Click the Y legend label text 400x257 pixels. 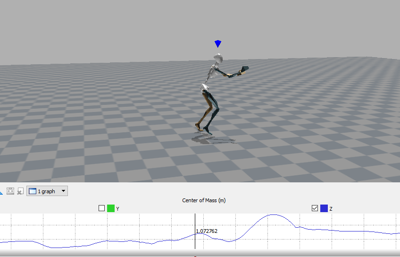coord(117,209)
